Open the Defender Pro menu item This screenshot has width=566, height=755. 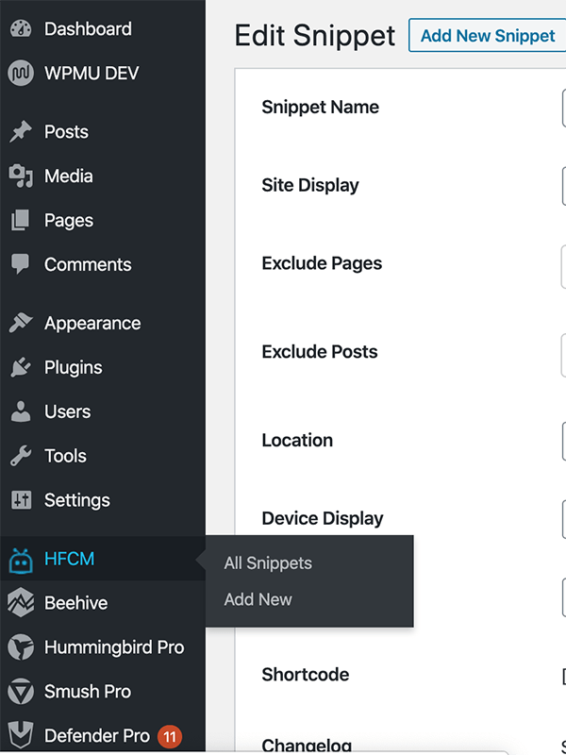pyautogui.click(x=96, y=735)
